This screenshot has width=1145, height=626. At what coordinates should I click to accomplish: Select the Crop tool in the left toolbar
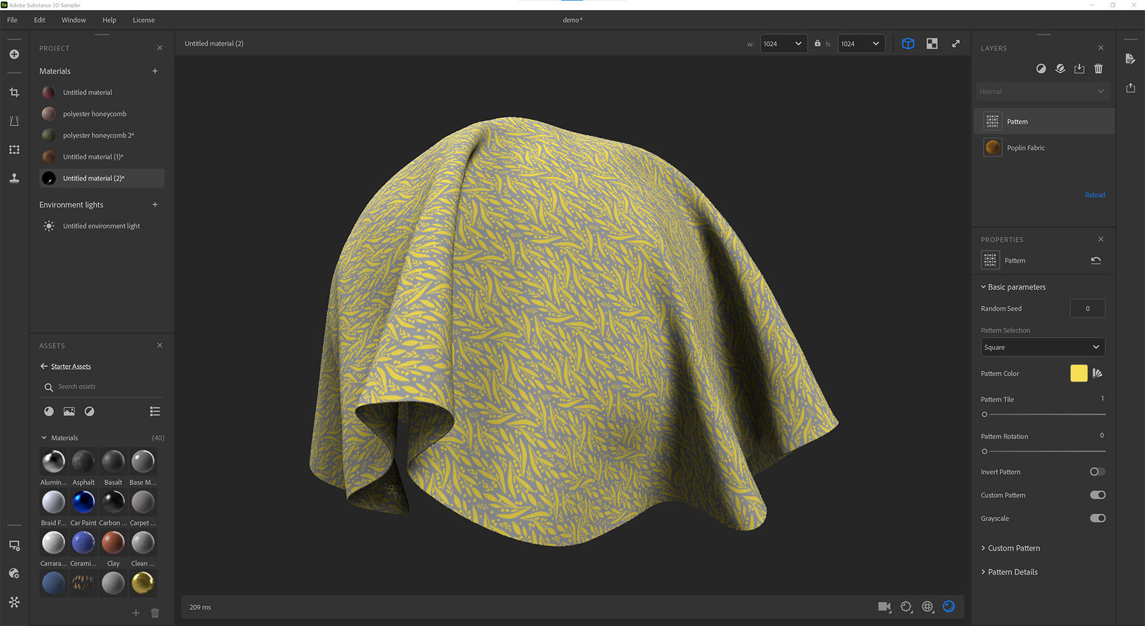click(x=14, y=92)
